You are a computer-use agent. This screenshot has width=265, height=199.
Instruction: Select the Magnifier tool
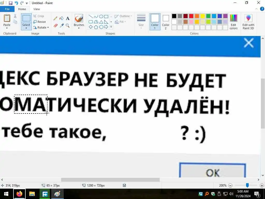click(x=68, y=26)
